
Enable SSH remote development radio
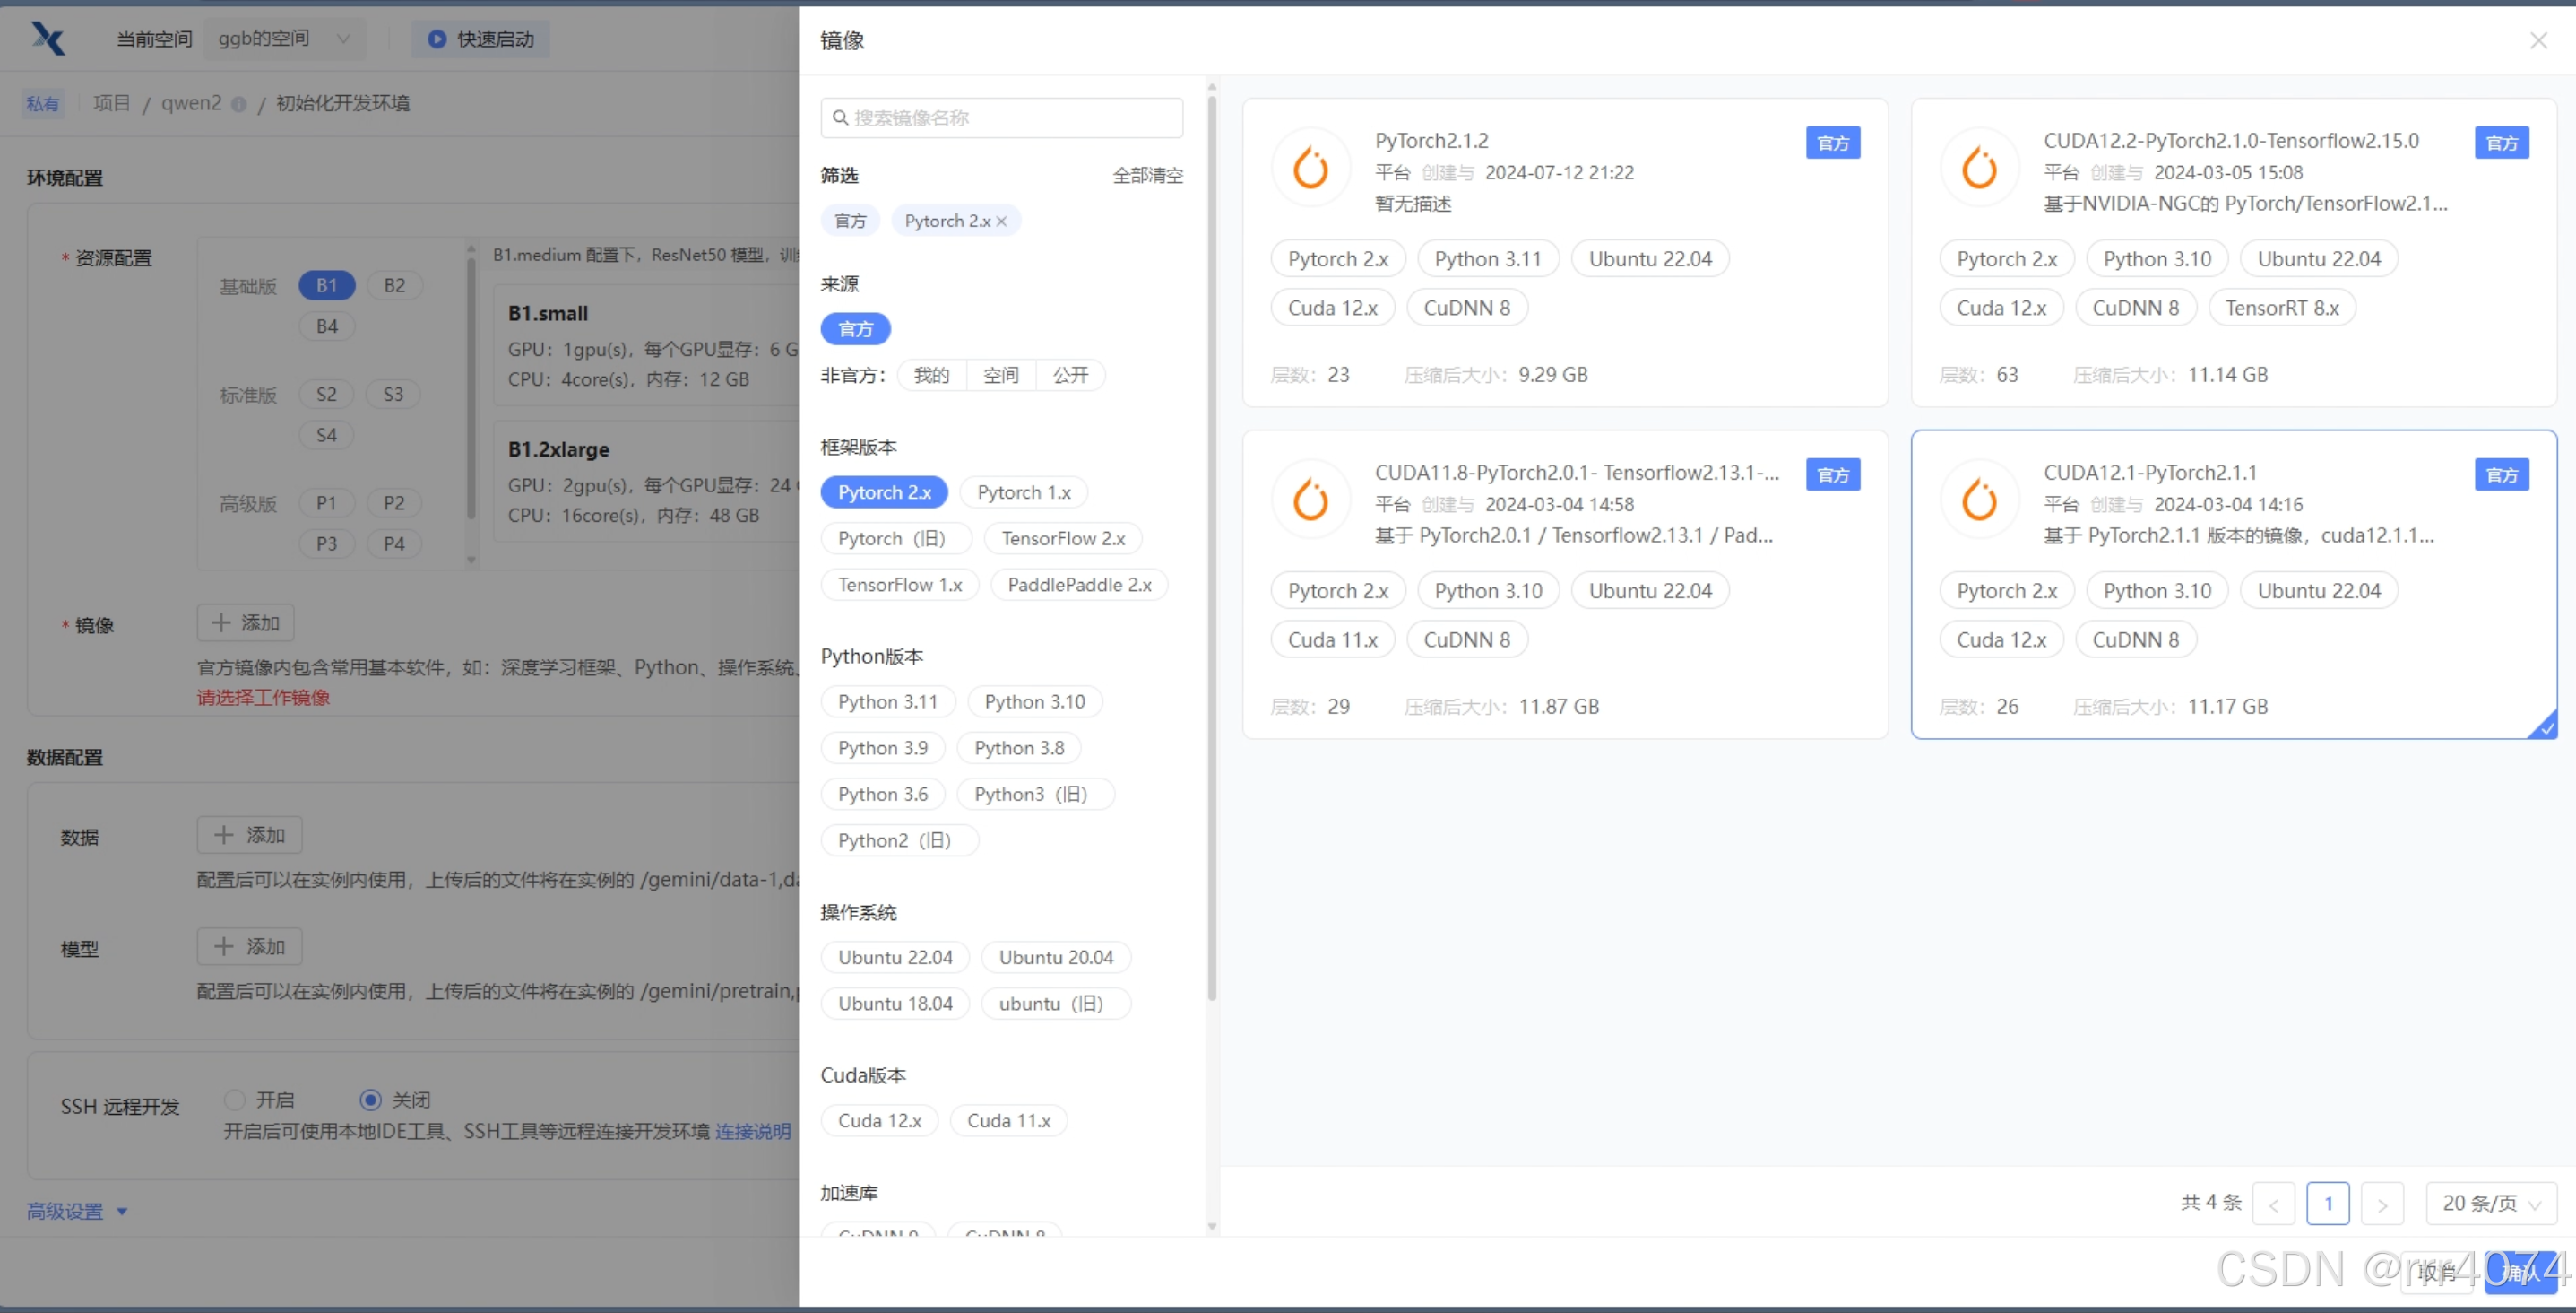pos(235,1100)
